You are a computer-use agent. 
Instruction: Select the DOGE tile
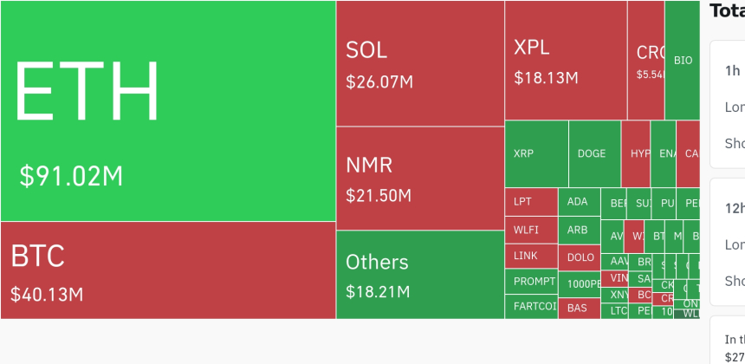[x=594, y=153]
